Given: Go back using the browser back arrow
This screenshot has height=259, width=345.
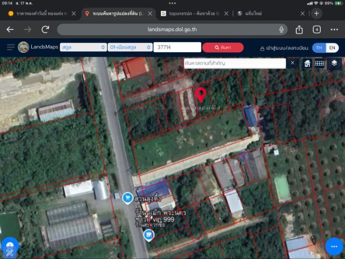Looking at the screenshot, I should tap(10, 30).
